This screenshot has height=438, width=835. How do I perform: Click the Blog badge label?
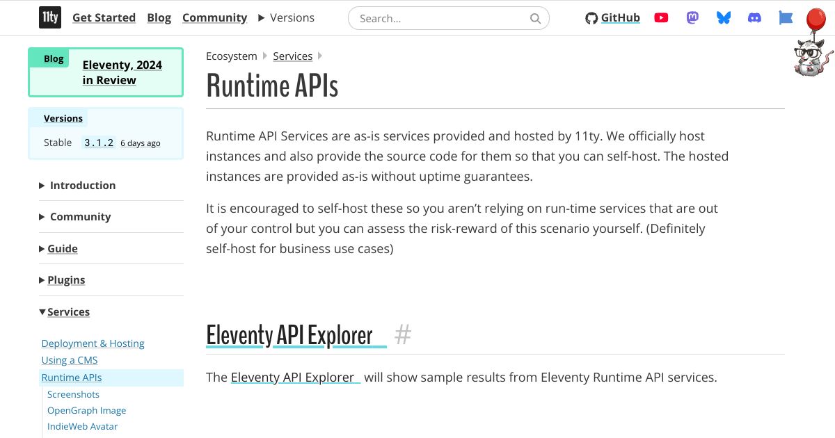coord(54,58)
